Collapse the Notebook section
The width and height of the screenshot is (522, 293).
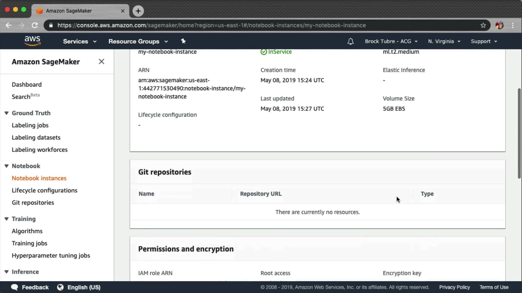point(7,166)
